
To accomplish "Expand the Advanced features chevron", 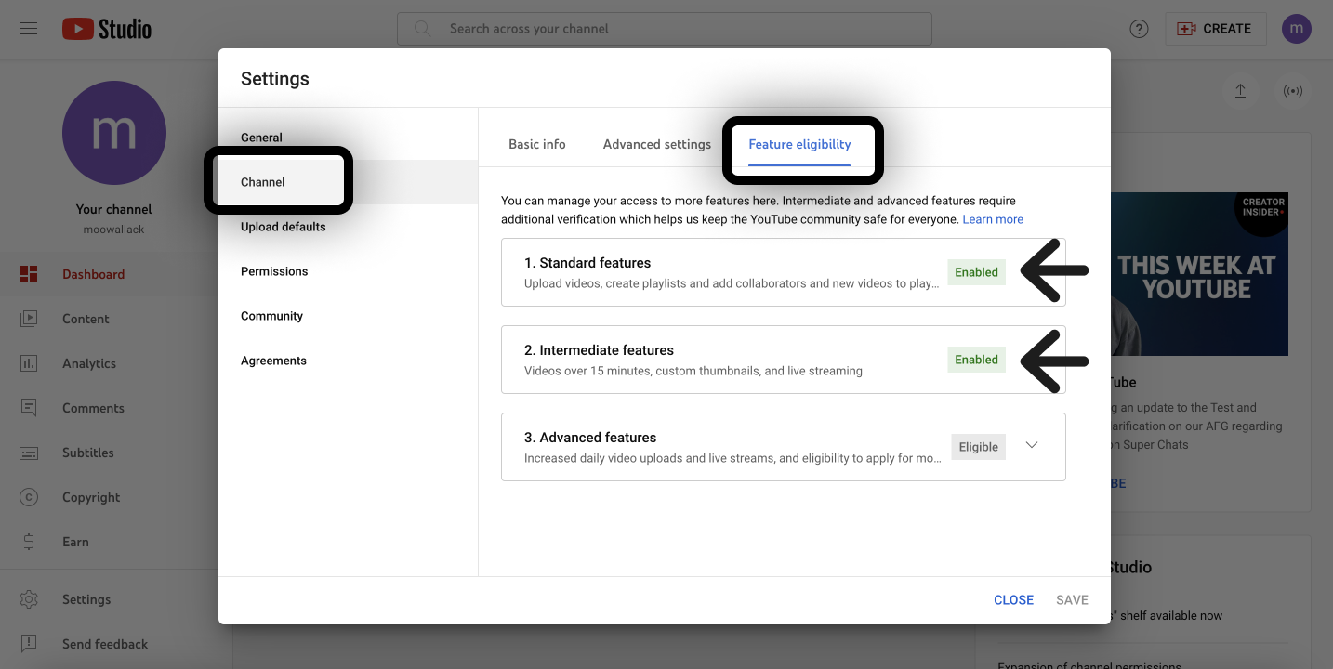I will pyautogui.click(x=1031, y=445).
